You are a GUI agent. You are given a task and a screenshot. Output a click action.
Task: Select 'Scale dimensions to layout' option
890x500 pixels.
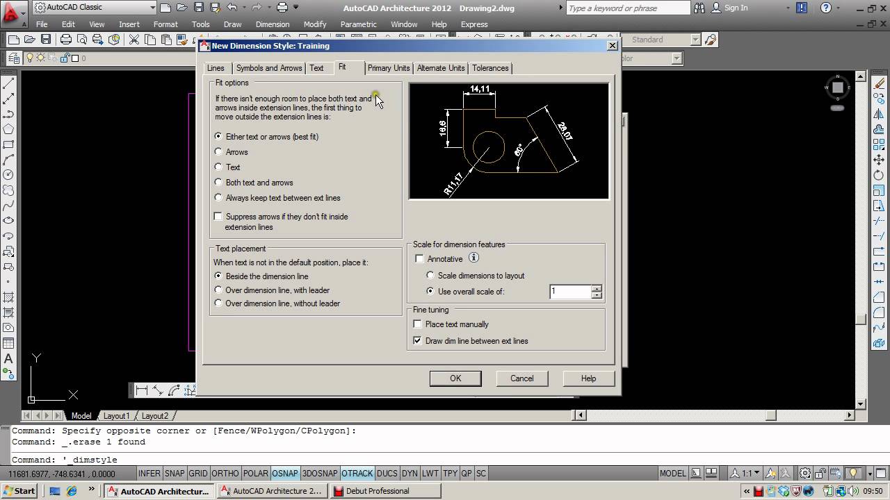point(430,276)
